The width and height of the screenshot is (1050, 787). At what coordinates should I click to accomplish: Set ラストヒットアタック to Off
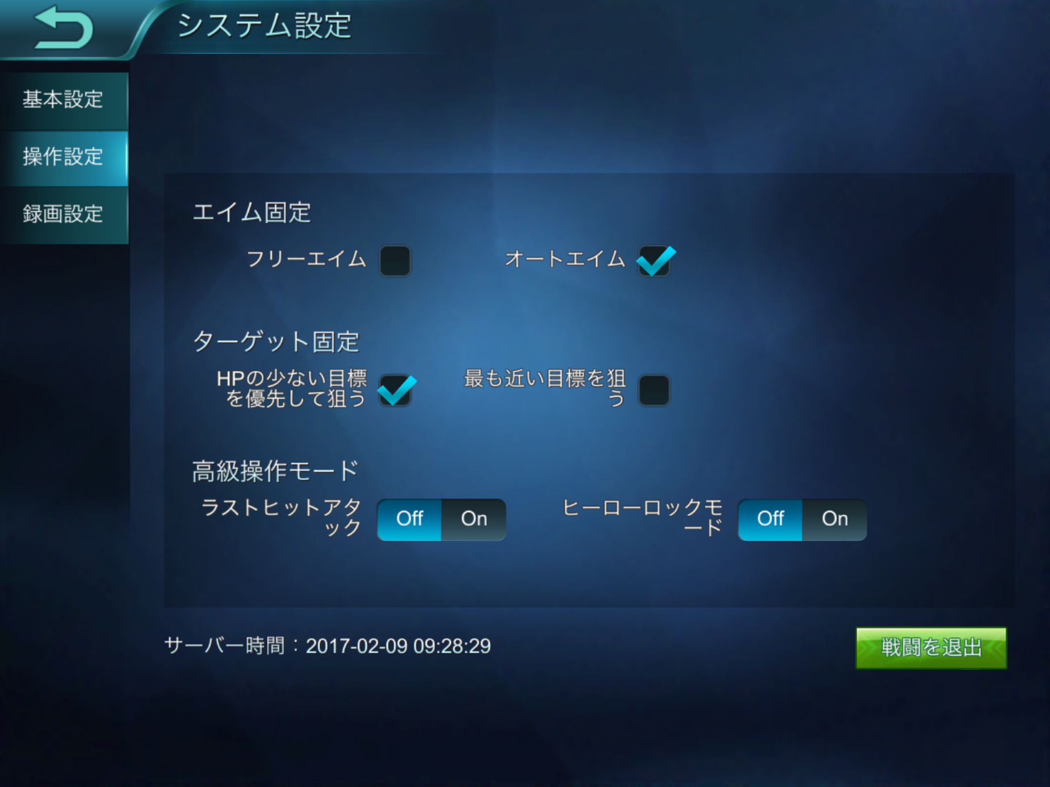[x=409, y=519]
